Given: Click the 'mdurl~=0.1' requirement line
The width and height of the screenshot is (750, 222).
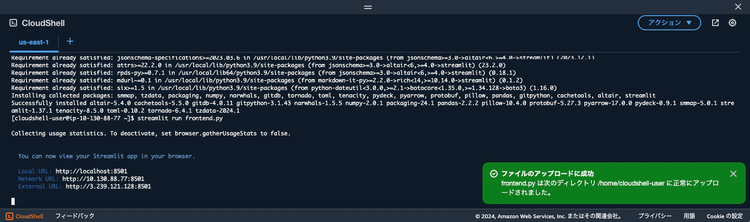Looking at the screenshot, I should click(x=267, y=80).
